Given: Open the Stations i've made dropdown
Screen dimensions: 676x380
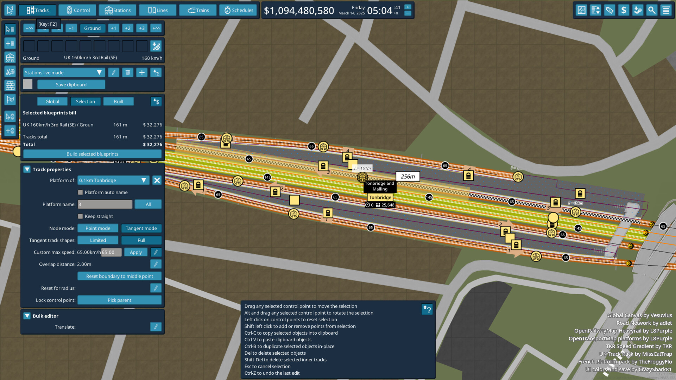Looking at the screenshot, I should click(x=64, y=72).
